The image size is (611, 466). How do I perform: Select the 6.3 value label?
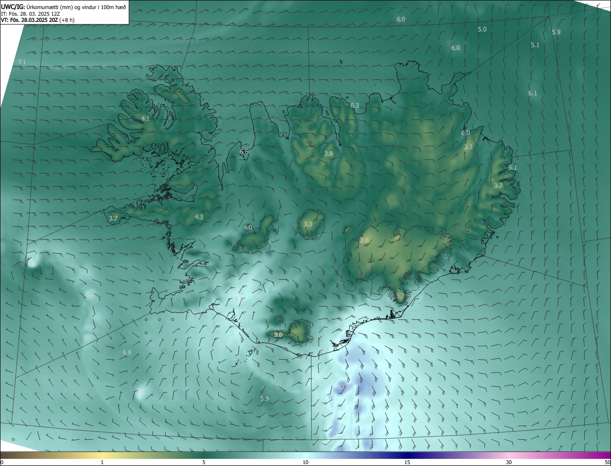(355, 105)
